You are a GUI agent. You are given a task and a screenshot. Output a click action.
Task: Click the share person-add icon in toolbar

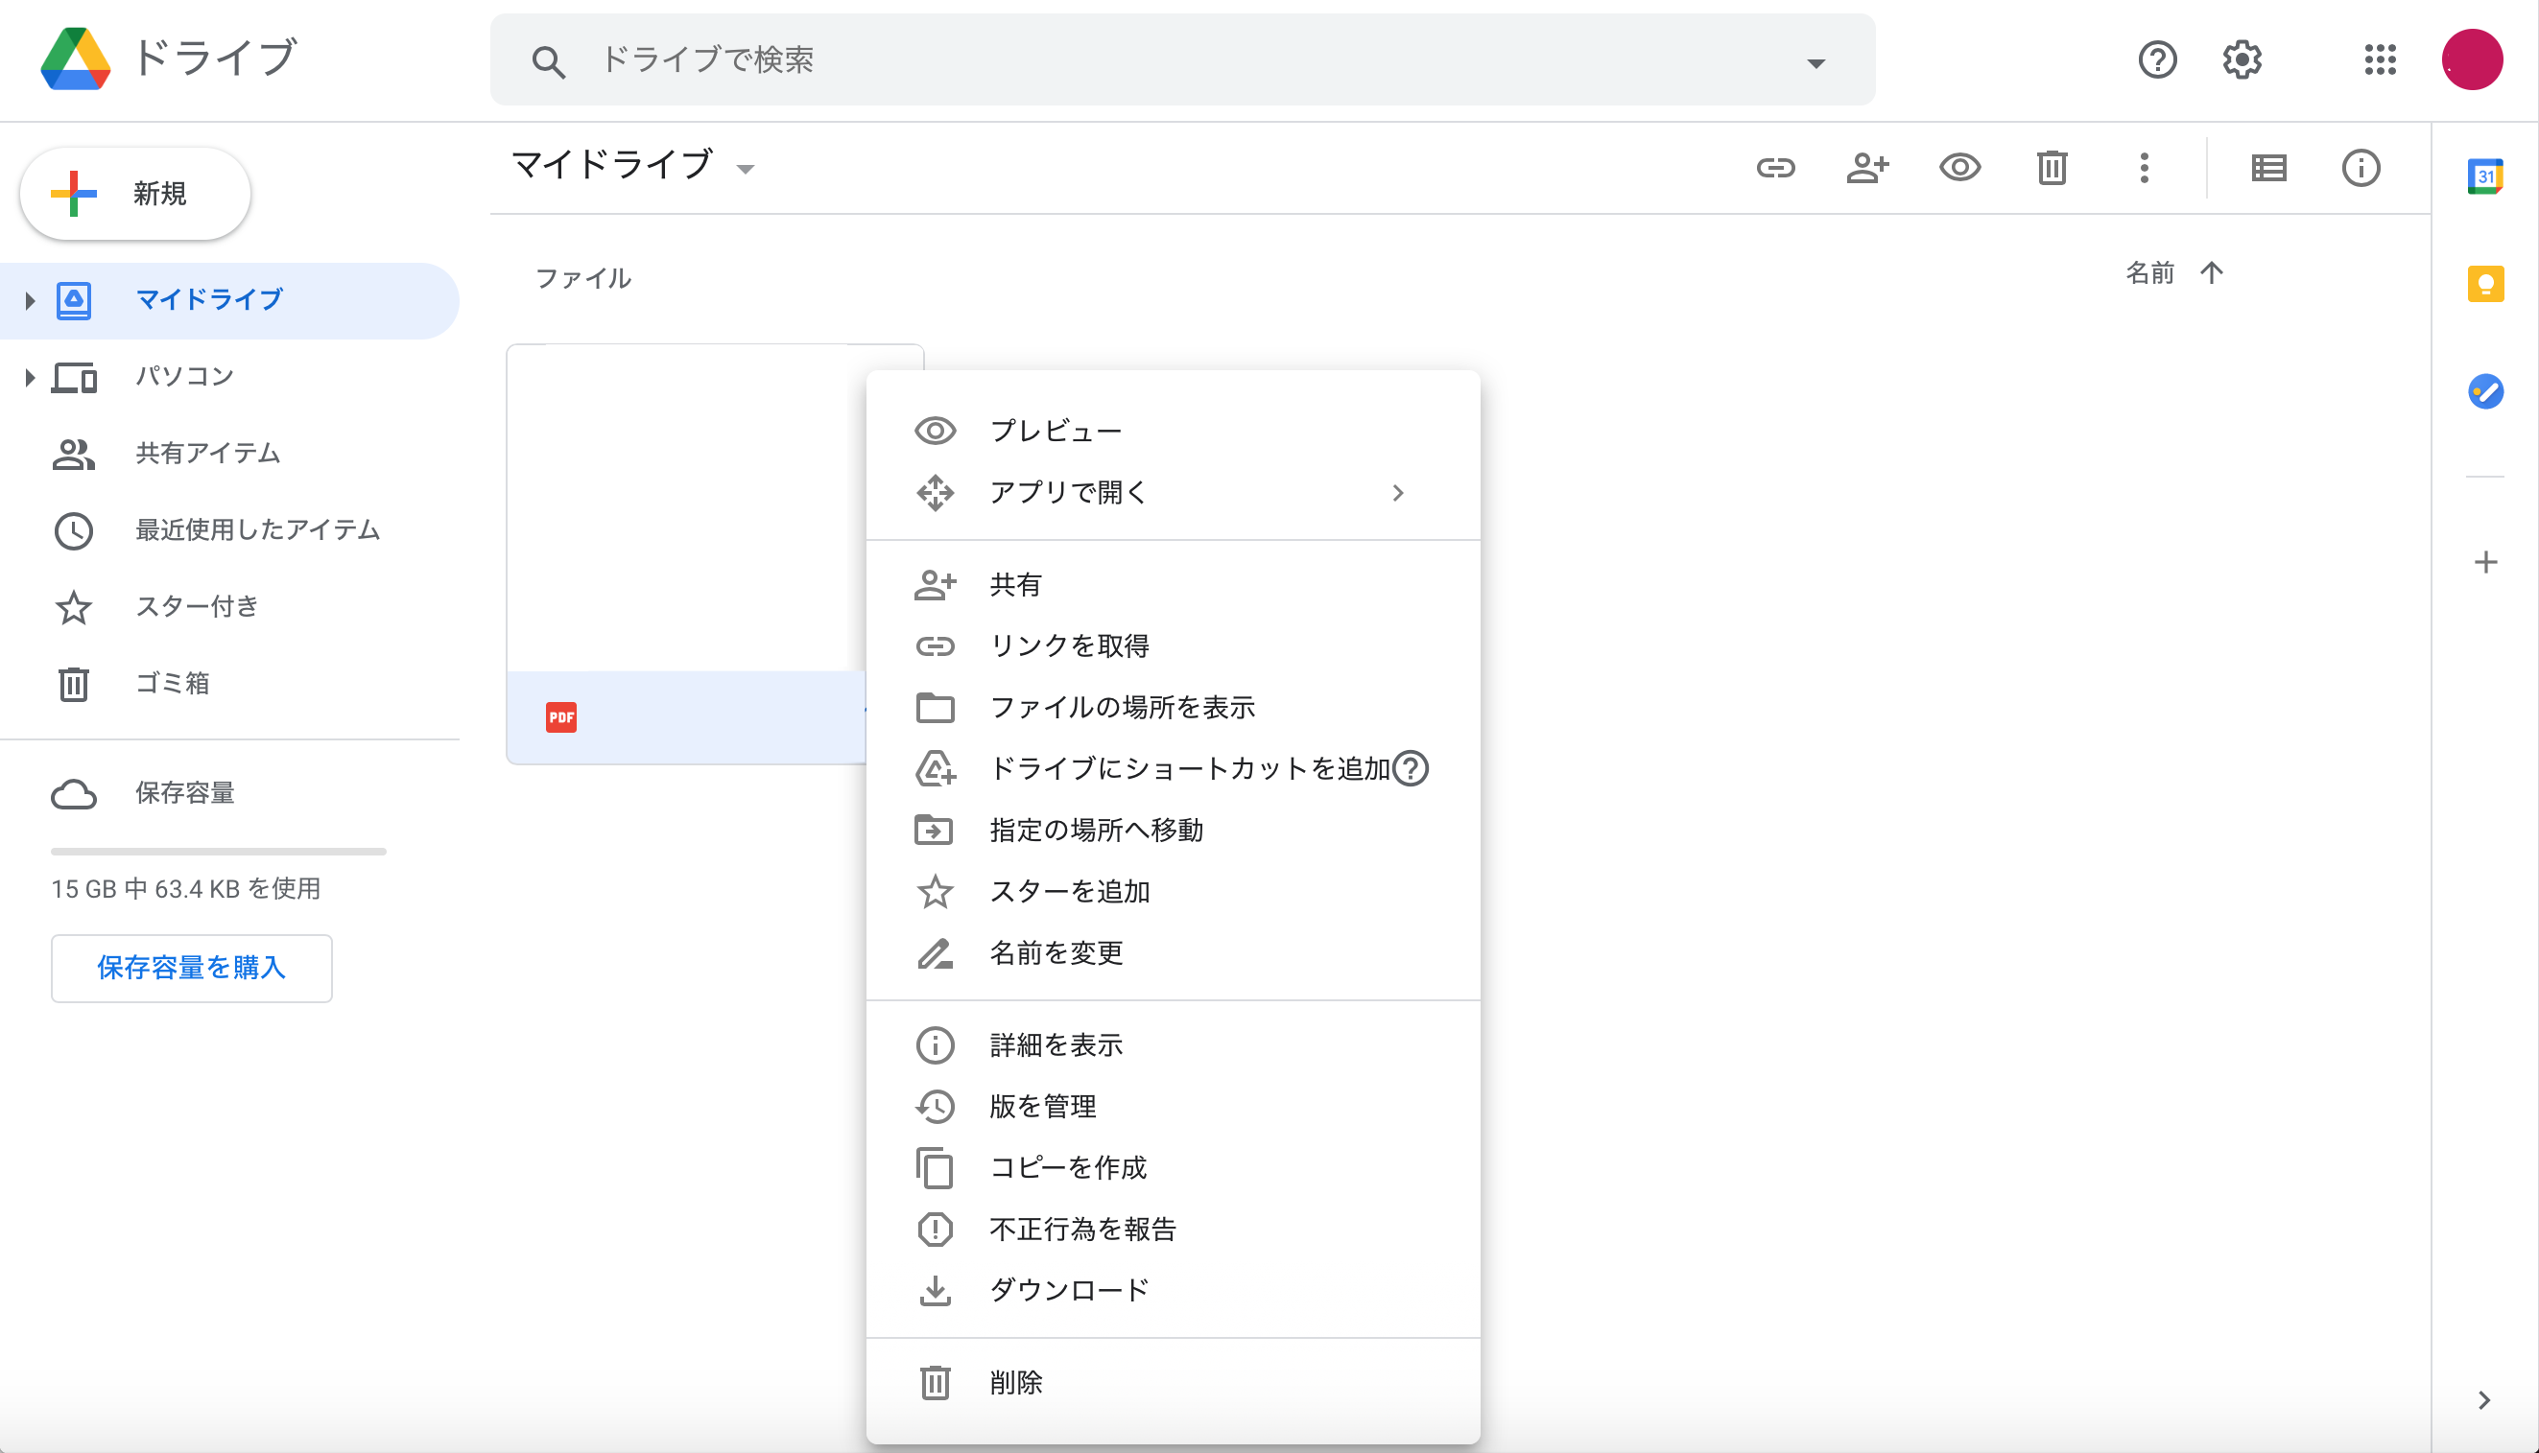pyautogui.click(x=1867, y=168)
